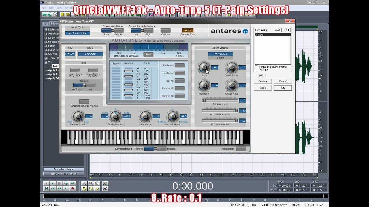The height and width of the screenshot is (207, 369).
Task: Click Play from cursor to end button
Action: point(66,183)
